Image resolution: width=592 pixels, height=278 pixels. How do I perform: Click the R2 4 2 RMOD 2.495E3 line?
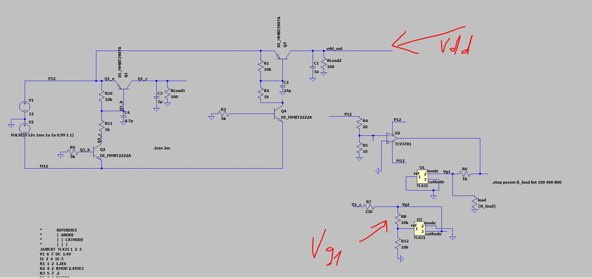pyautogui.click(x=61, y=268)
